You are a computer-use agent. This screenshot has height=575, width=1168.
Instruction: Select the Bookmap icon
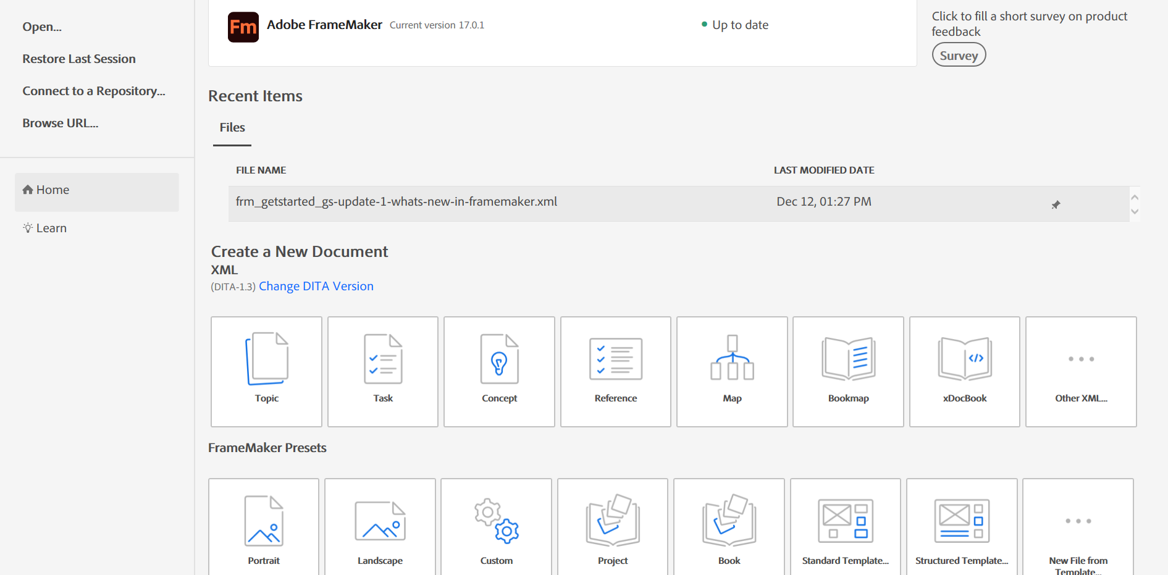click(848, 371)
